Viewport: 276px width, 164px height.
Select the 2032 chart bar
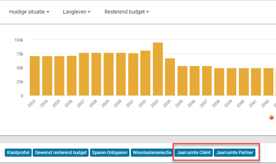145,73
